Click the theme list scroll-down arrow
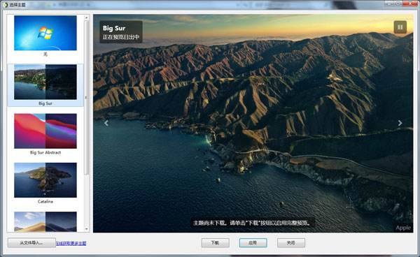Screen dimensions: 420x257 (86, 229)
